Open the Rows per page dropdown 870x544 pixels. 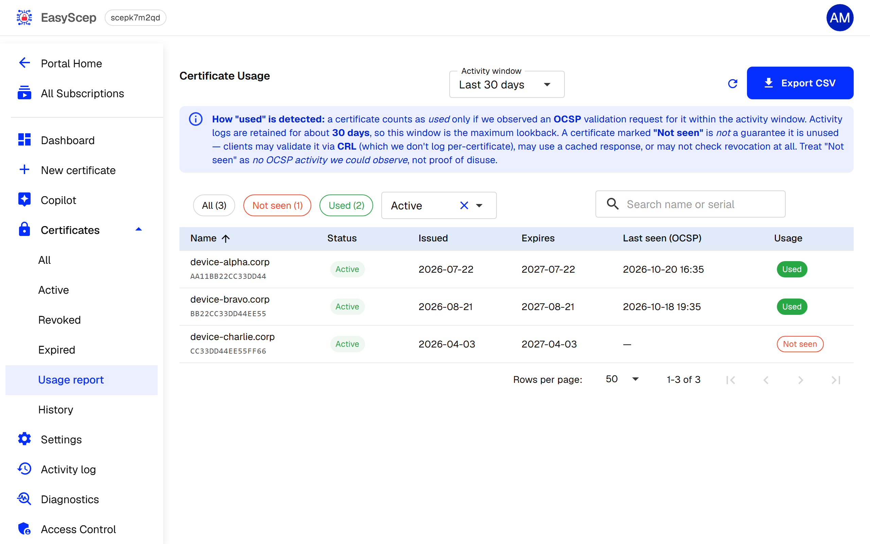623,379
